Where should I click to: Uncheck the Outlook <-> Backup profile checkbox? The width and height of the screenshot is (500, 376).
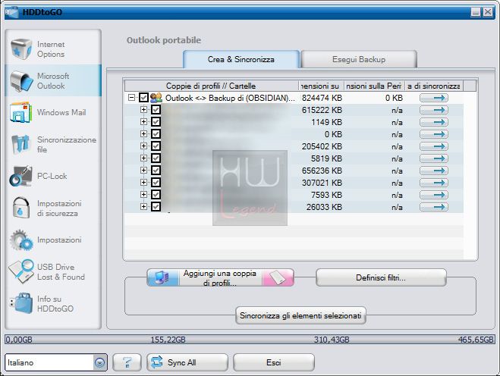[144, 98]
